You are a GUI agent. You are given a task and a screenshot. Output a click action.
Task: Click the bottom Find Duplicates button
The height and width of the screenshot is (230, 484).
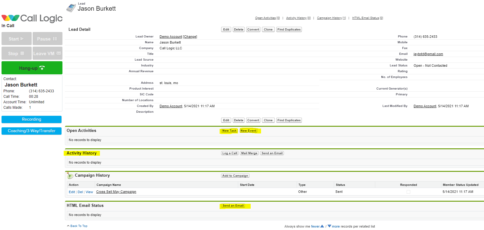(289, 120)
